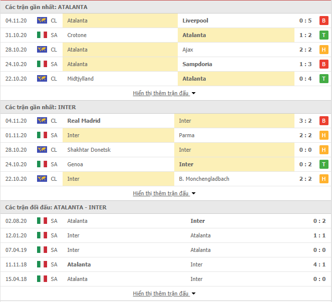This screenshot has width=332, height=302.
Task: Click Champions League flag on Shakhtar Donetsk row
Action: [42, 150]
